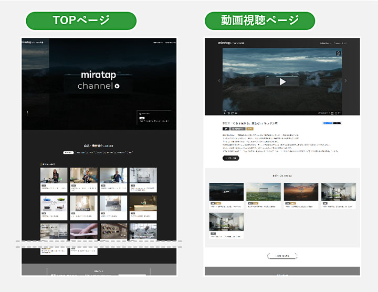Viewport: 378px width, 292px height.
Task: Click the right arrow beside the video player
Action: tap(345, 81)
